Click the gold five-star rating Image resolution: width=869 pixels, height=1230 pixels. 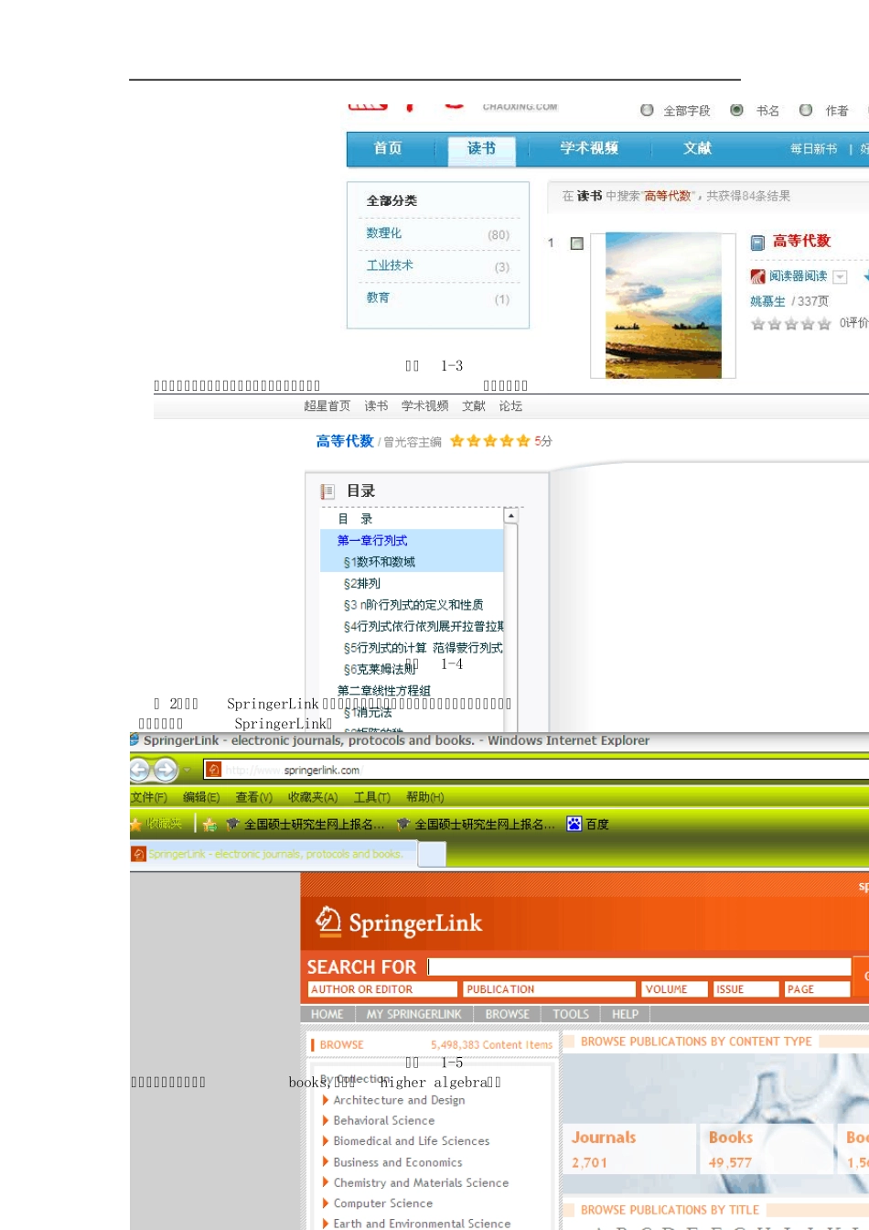point(490,441)
